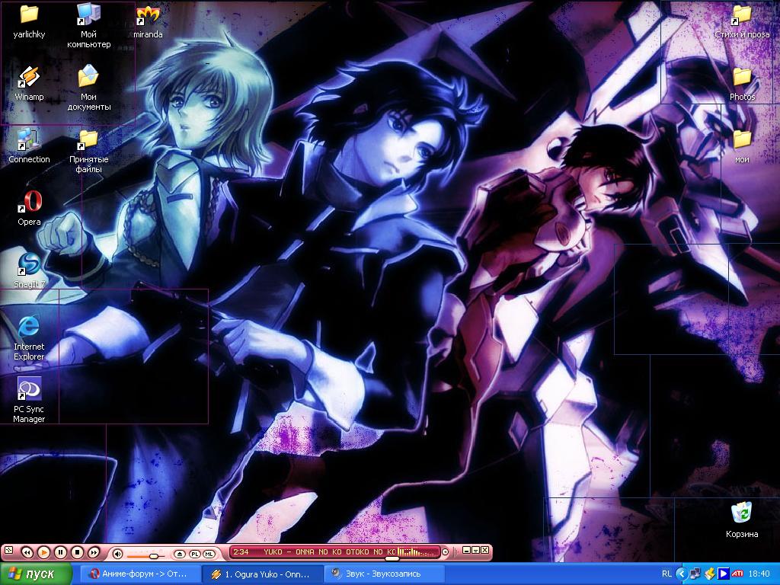Click small round button right of display
Viewport: 780px width, 585px height.
(445, 551)
